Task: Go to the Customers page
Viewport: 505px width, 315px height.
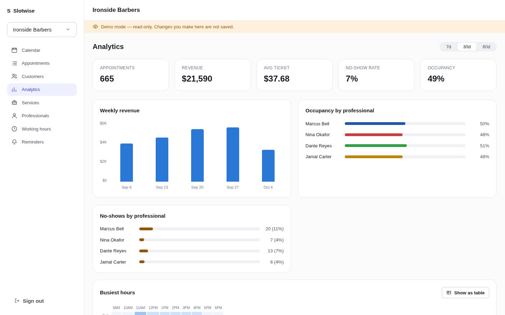Action: tap(42, 76)
